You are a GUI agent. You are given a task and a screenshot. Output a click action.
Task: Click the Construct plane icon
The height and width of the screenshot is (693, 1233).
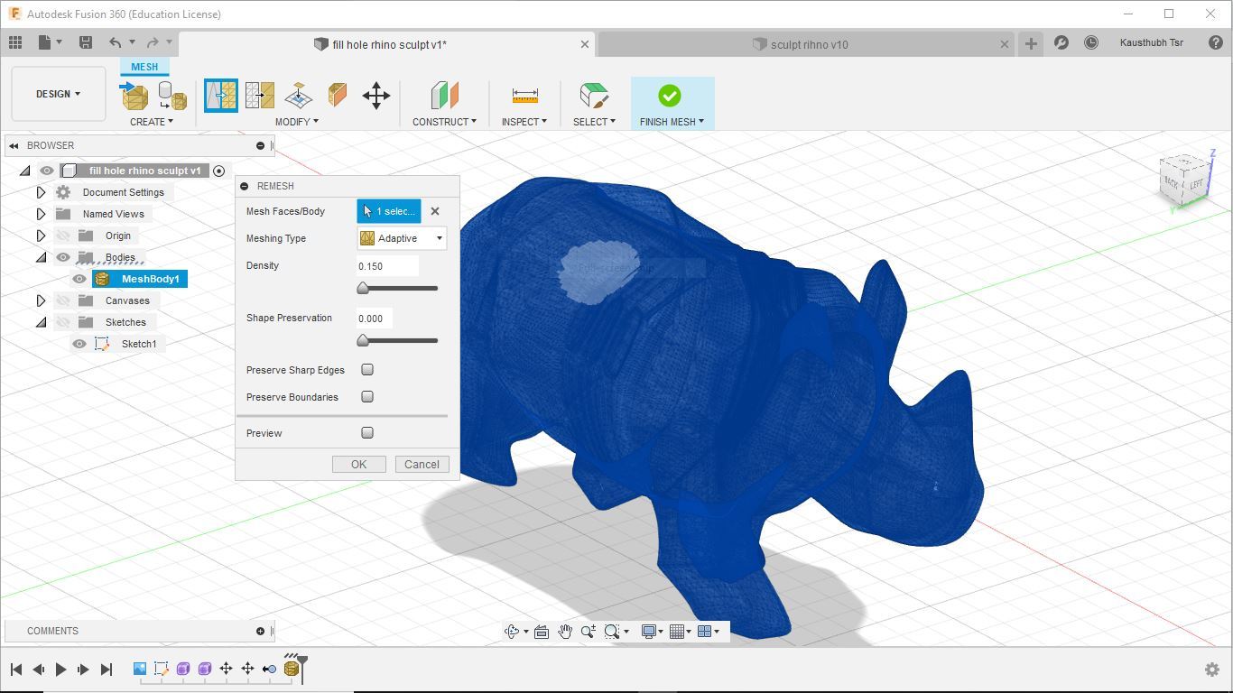click(444, 95)
